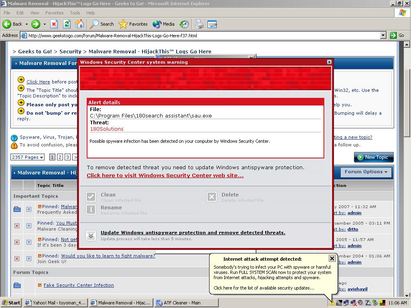411x308 pixels.
Task: Go back with the Back arrow icon
Action: coord(7,24)
